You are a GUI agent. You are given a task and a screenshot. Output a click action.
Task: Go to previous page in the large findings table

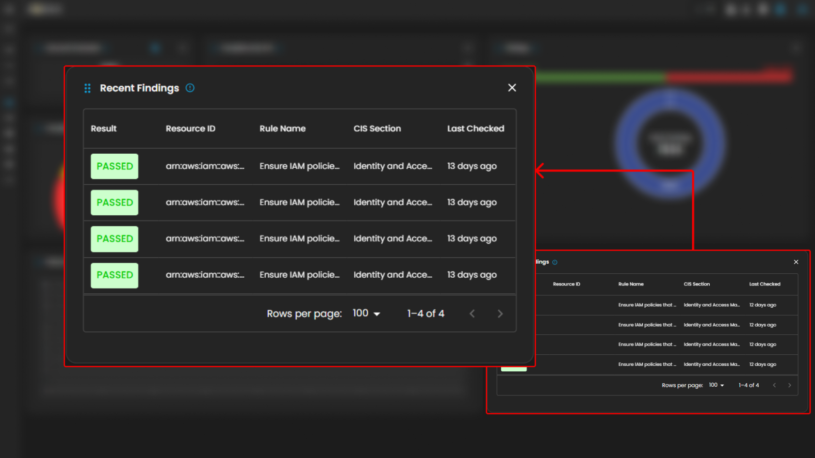[472, 314]
